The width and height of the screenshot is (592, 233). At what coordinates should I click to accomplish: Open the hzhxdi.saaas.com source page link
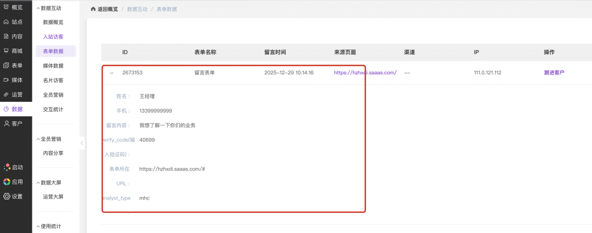[x=365, y=73]
